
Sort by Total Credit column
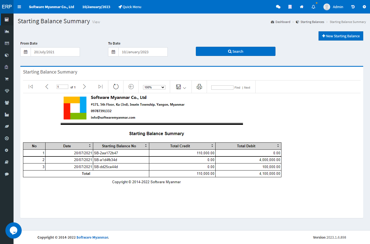pyautogui.click(x=212, y=146)
